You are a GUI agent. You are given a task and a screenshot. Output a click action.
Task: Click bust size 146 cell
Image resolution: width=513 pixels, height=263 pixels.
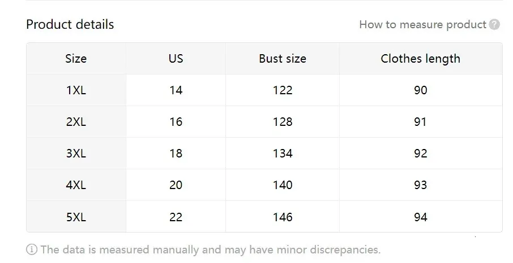click(283, 217)
